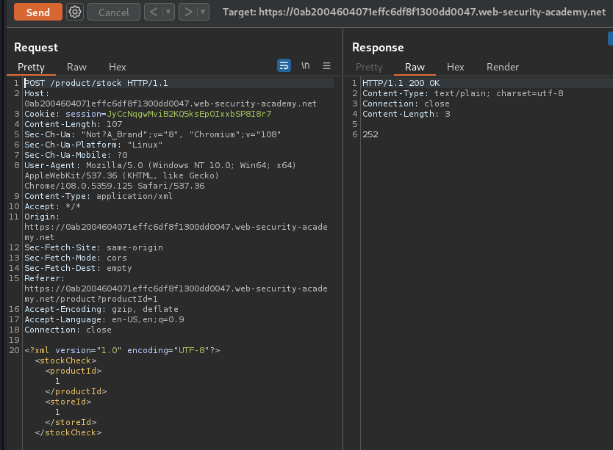
Task: Switch to the Request Raw tab
Action: (x=76, y=68)
